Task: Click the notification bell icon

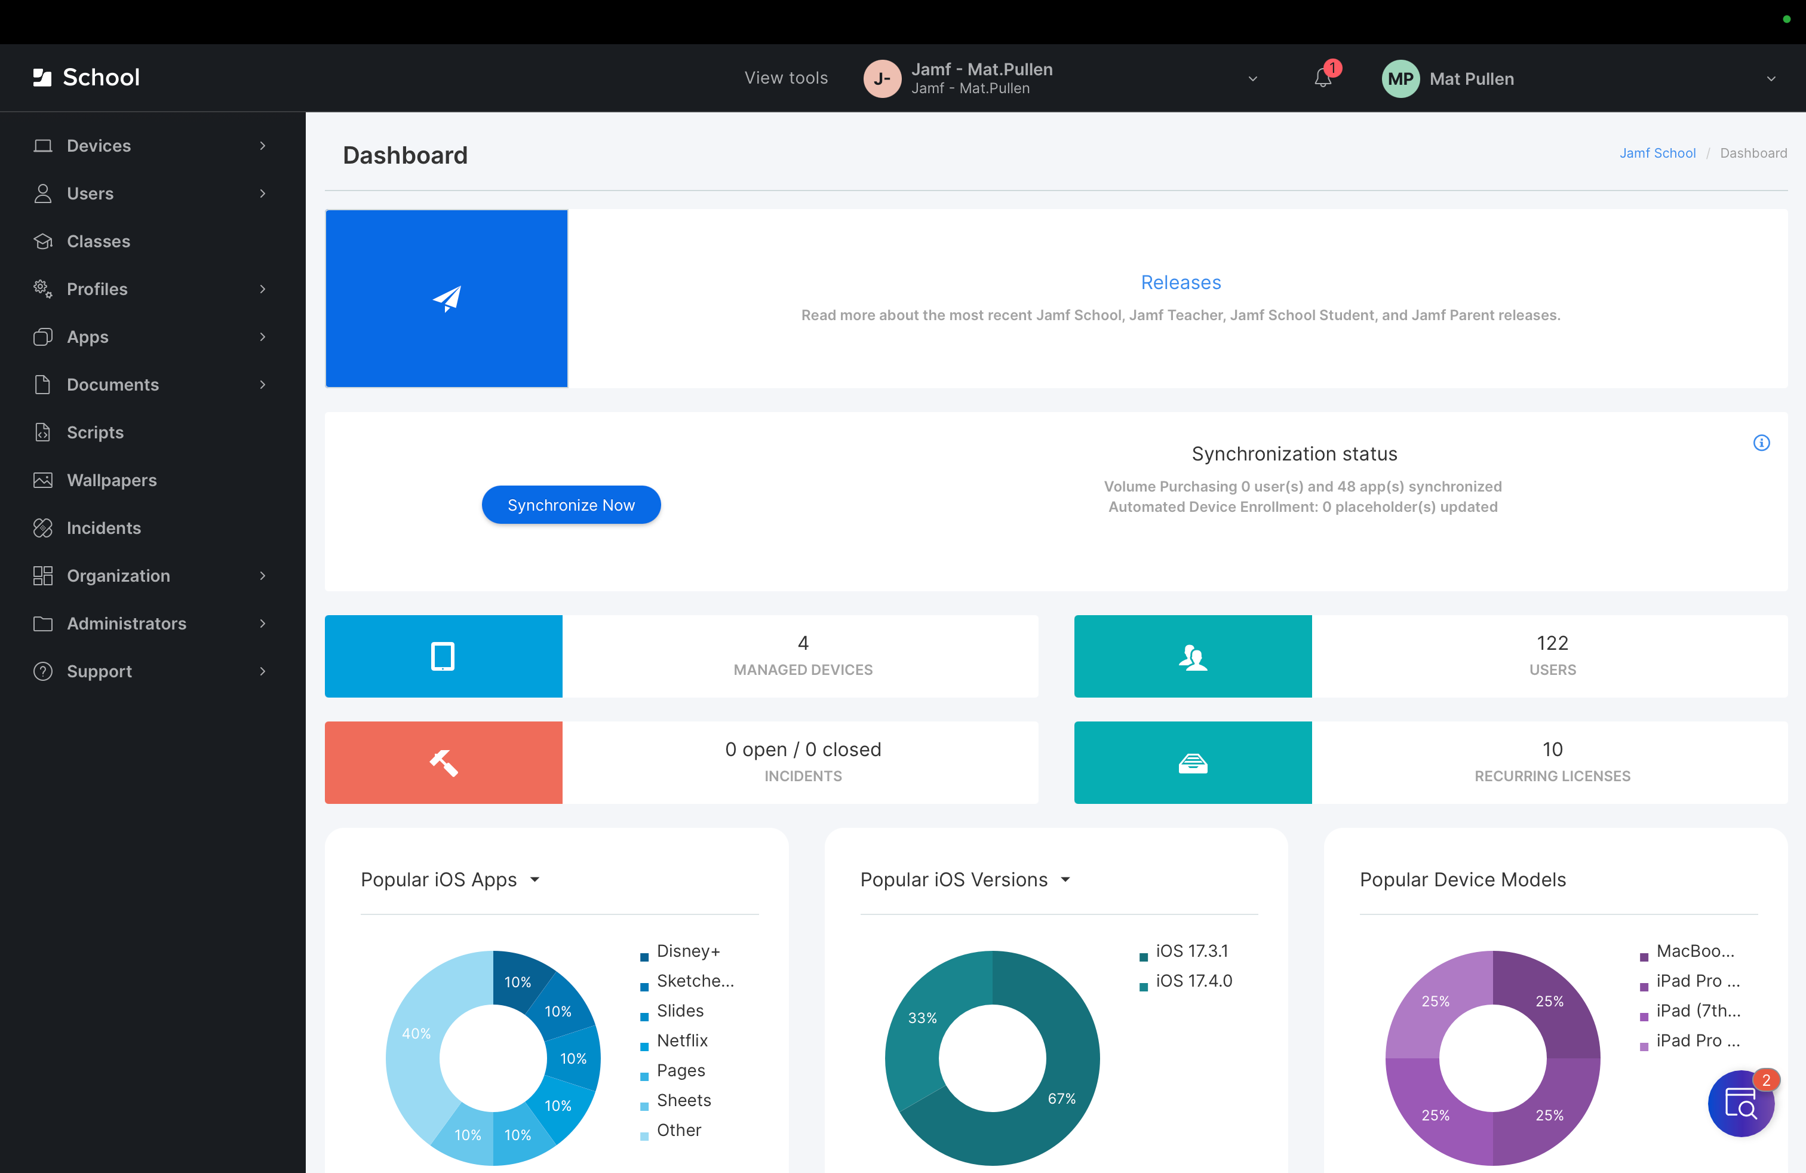Action: click(1323, 78)
